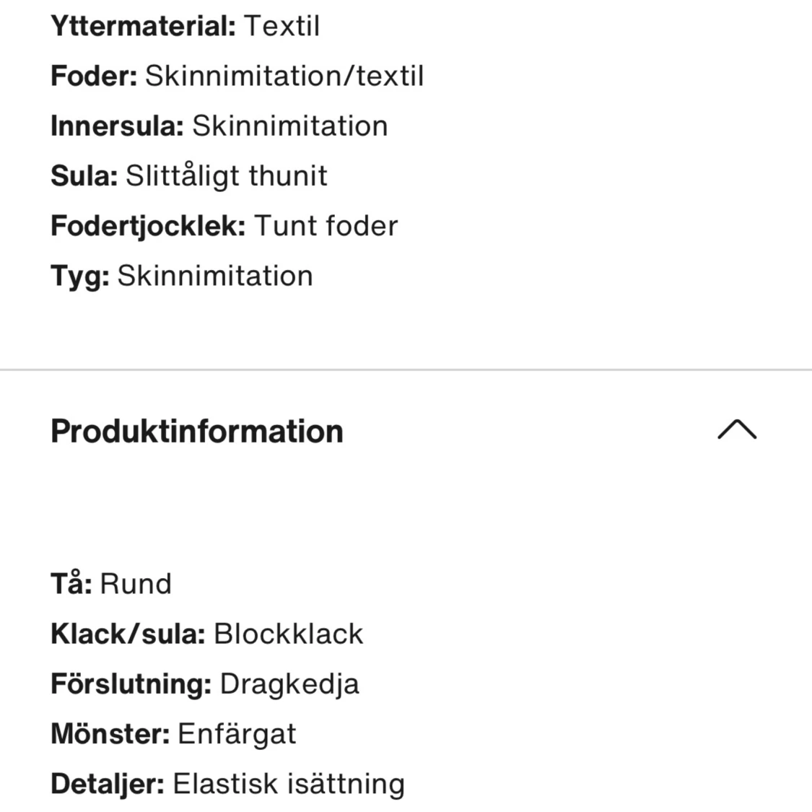This screenshot has width=812, height=812.
Task: Click the Detaljer: Elastisk isättning line
Action: [x=228, y=784]
